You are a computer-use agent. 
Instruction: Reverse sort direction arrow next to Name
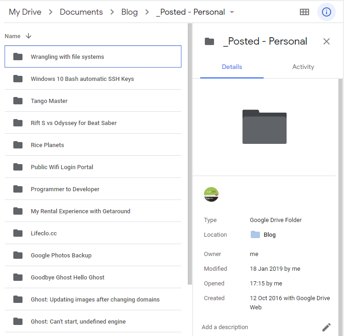[28, 36]
